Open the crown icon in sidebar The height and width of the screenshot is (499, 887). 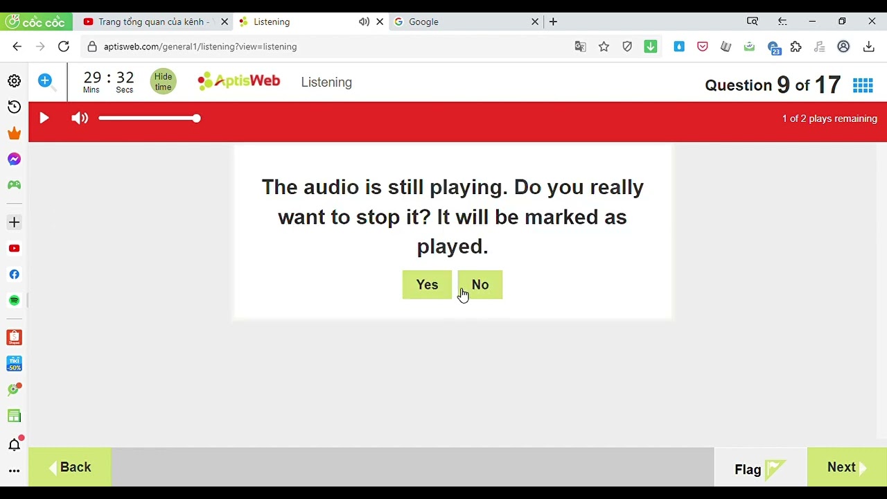pos(14,133)
